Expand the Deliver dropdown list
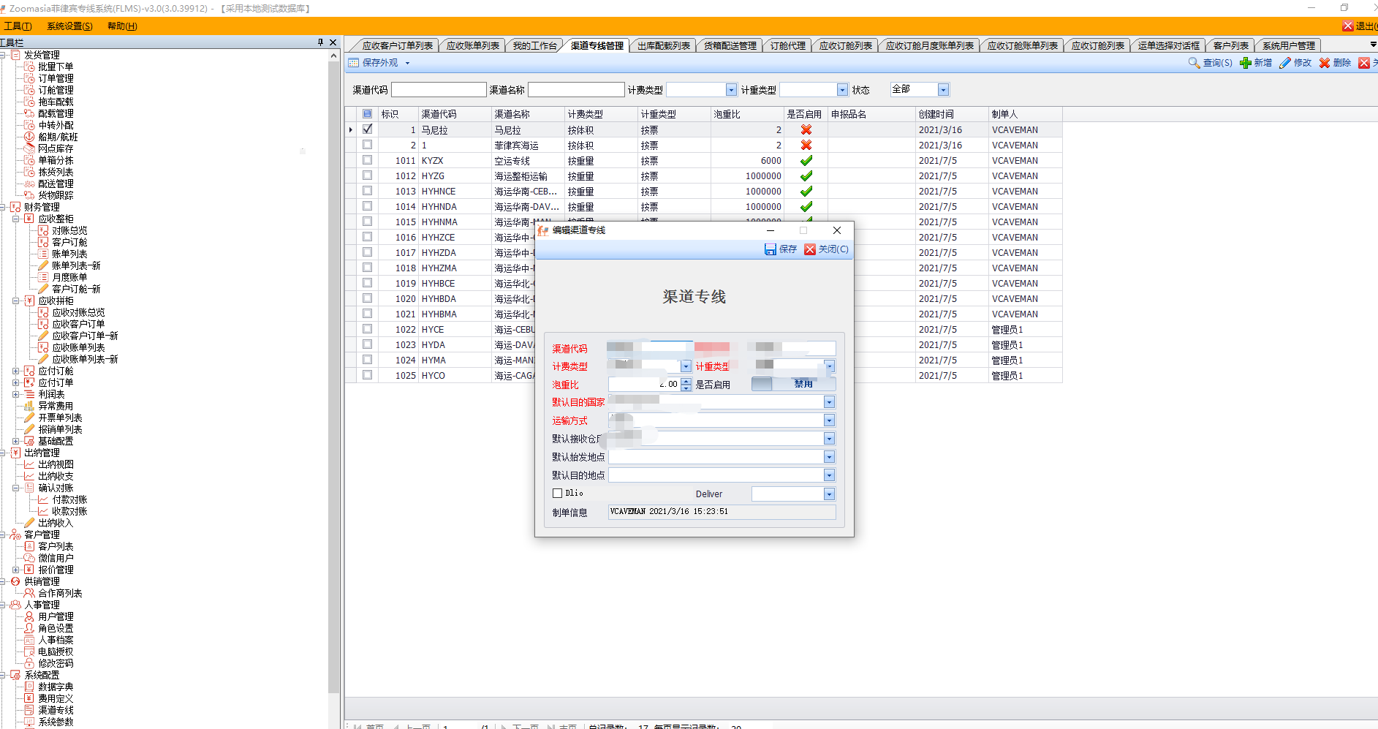This screenshot has height=729, width=1378. (829, 494)
